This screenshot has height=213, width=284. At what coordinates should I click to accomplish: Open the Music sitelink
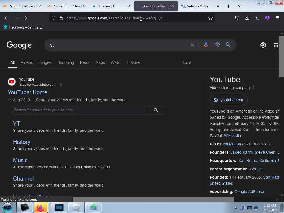coord(20,160)
